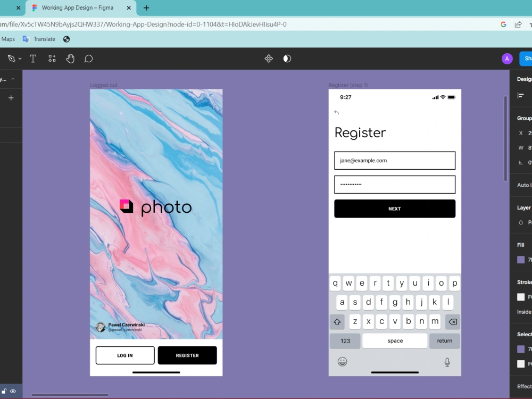This screenshot has height=399, width=532.
Task: Click the return key on keyboard mockup
Action: (x=444, y=340)
